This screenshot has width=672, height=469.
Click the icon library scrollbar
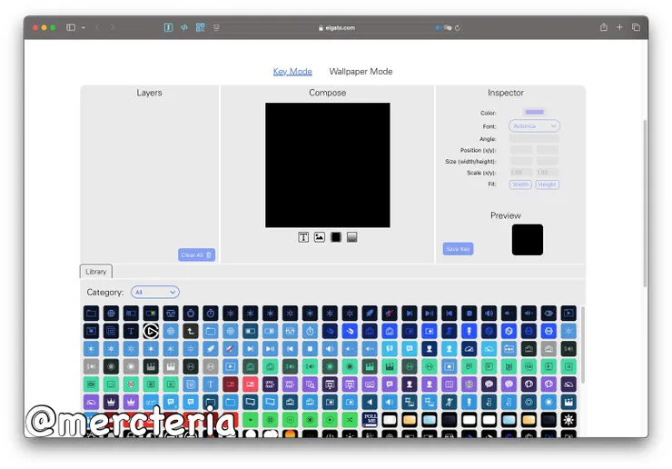(582, 344)
